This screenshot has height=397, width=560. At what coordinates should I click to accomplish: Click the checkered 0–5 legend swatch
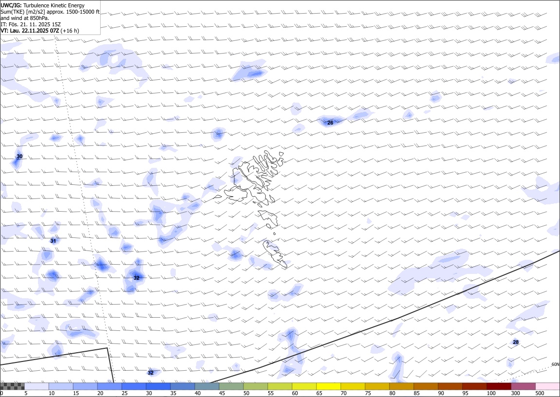click(x=13, y=386)
